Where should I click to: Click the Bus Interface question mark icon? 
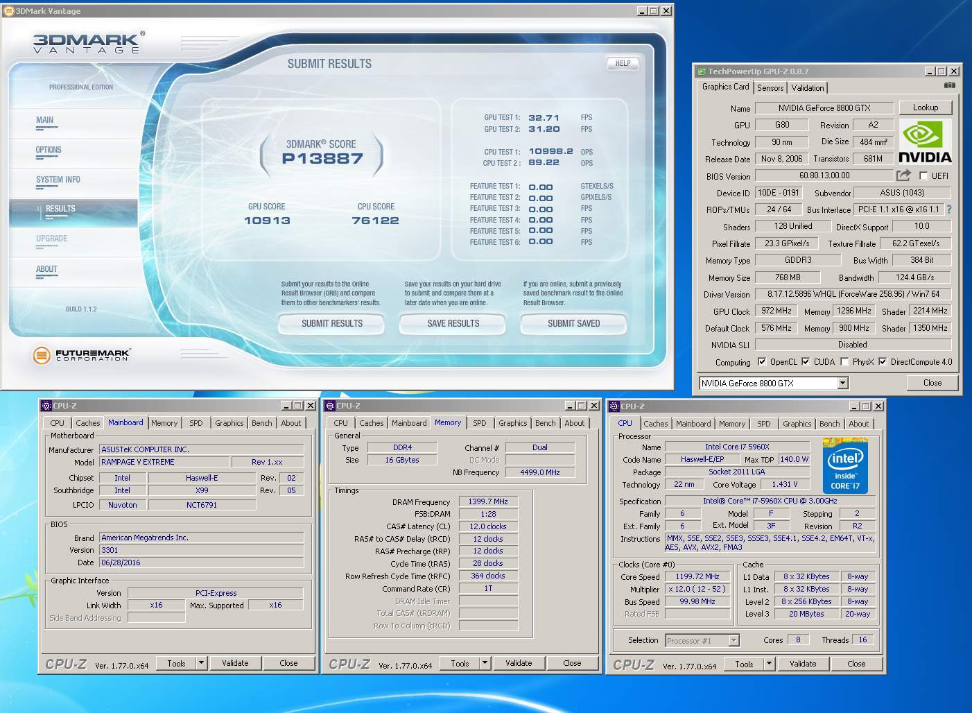[949, 209]
